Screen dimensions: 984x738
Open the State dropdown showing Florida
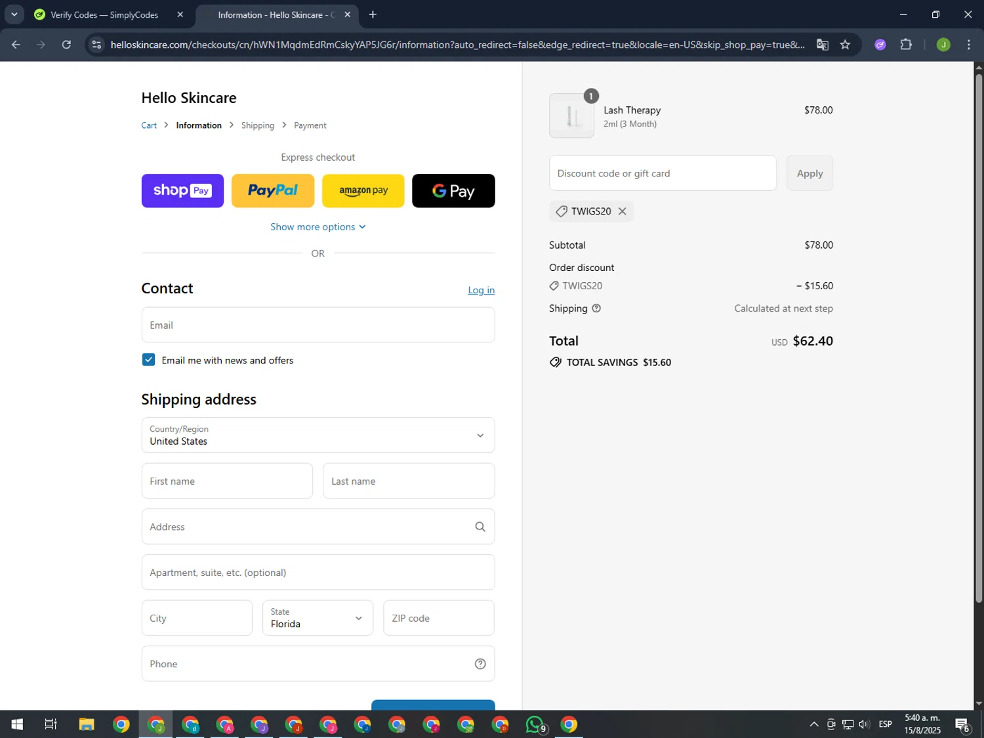[x=318, y=618]
